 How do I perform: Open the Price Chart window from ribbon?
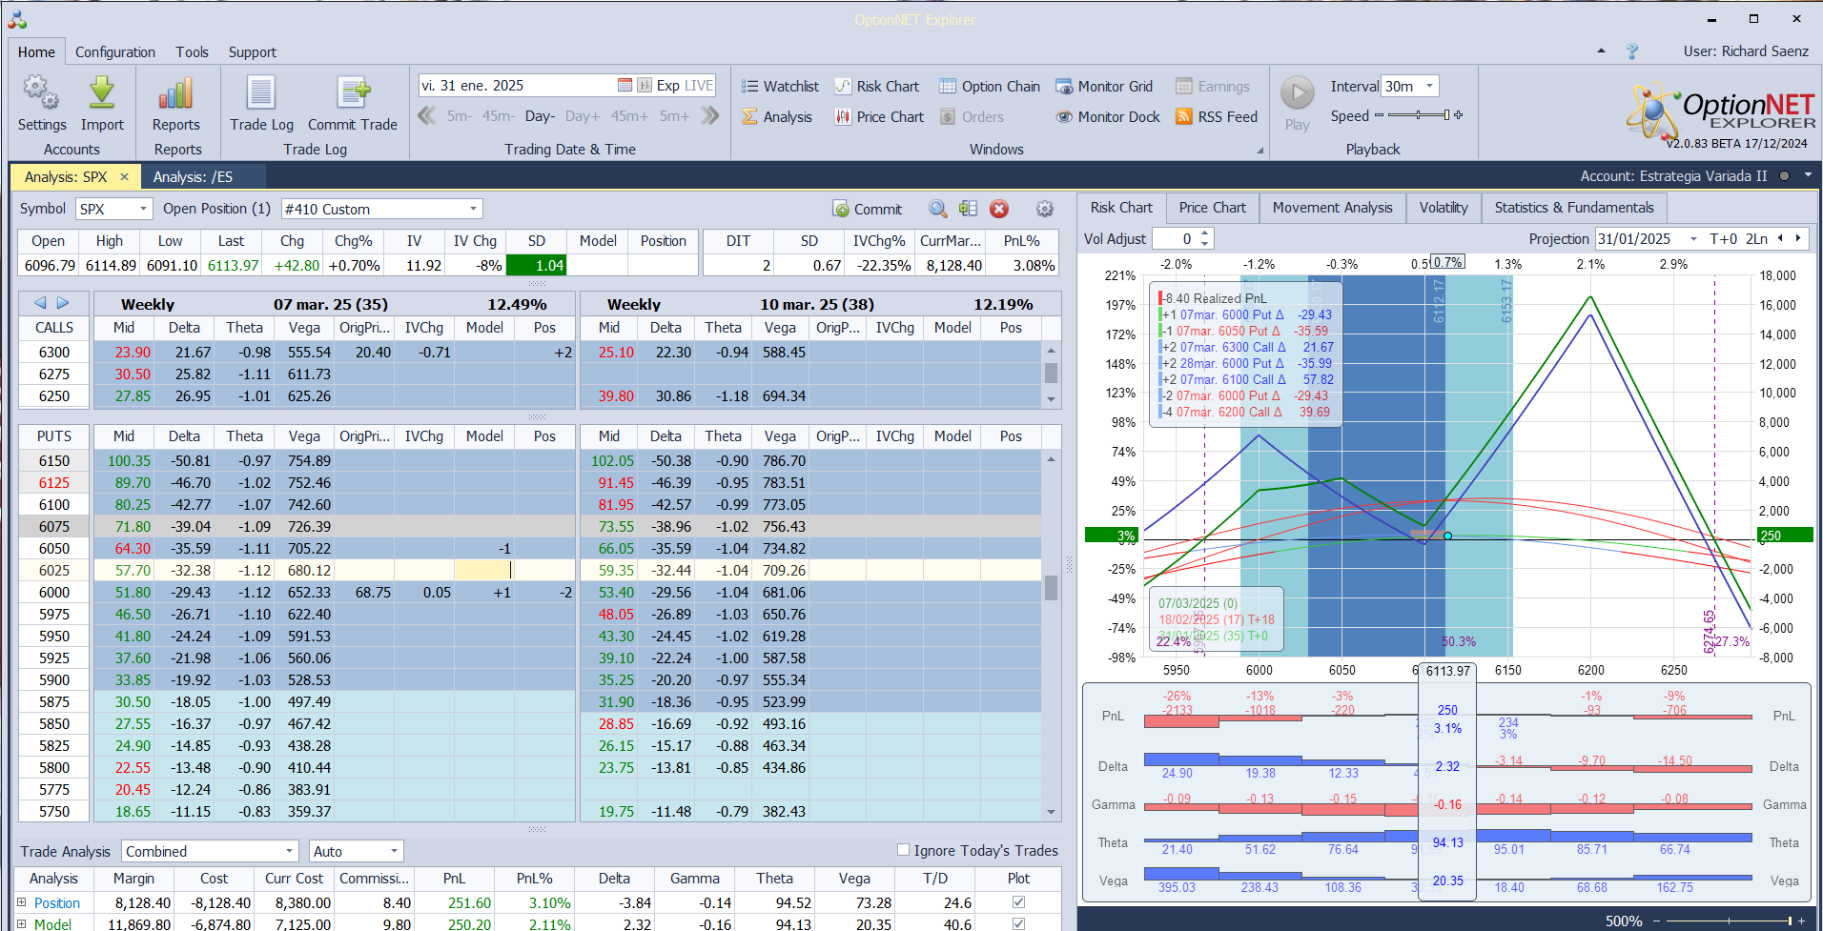[x=880, y=117]
